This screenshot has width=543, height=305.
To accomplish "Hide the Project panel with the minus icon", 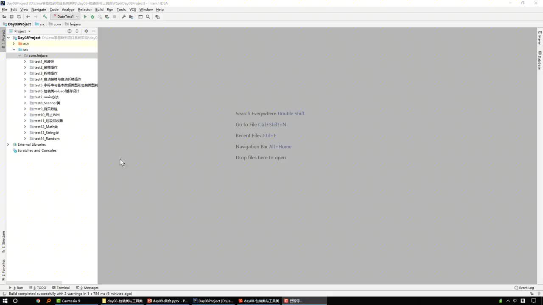I will [93, 31].
